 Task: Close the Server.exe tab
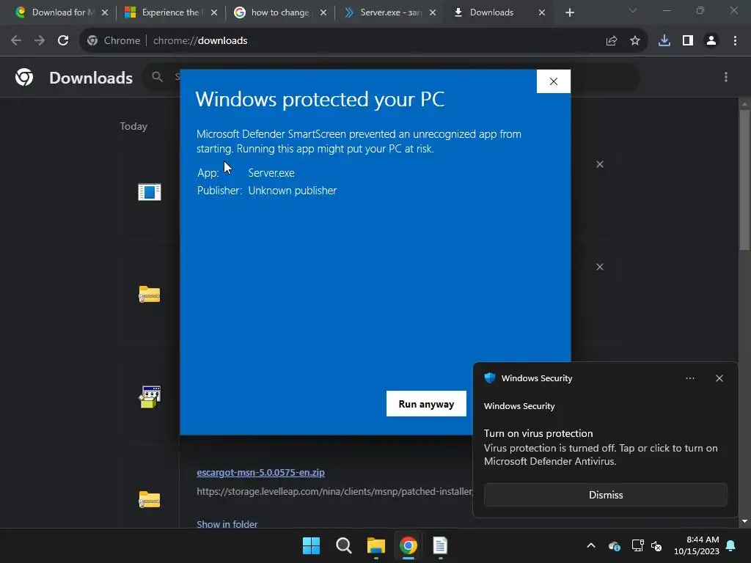click(433, 12)
